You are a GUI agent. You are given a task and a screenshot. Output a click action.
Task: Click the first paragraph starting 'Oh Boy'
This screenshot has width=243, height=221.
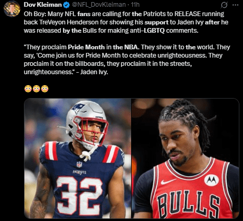pos(126,22)
